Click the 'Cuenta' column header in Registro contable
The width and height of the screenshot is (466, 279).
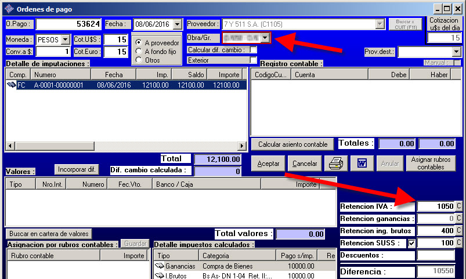click(305, 75)
